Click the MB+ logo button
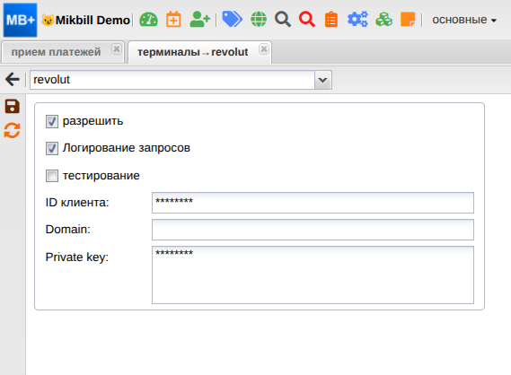 (x=20, y=20)
